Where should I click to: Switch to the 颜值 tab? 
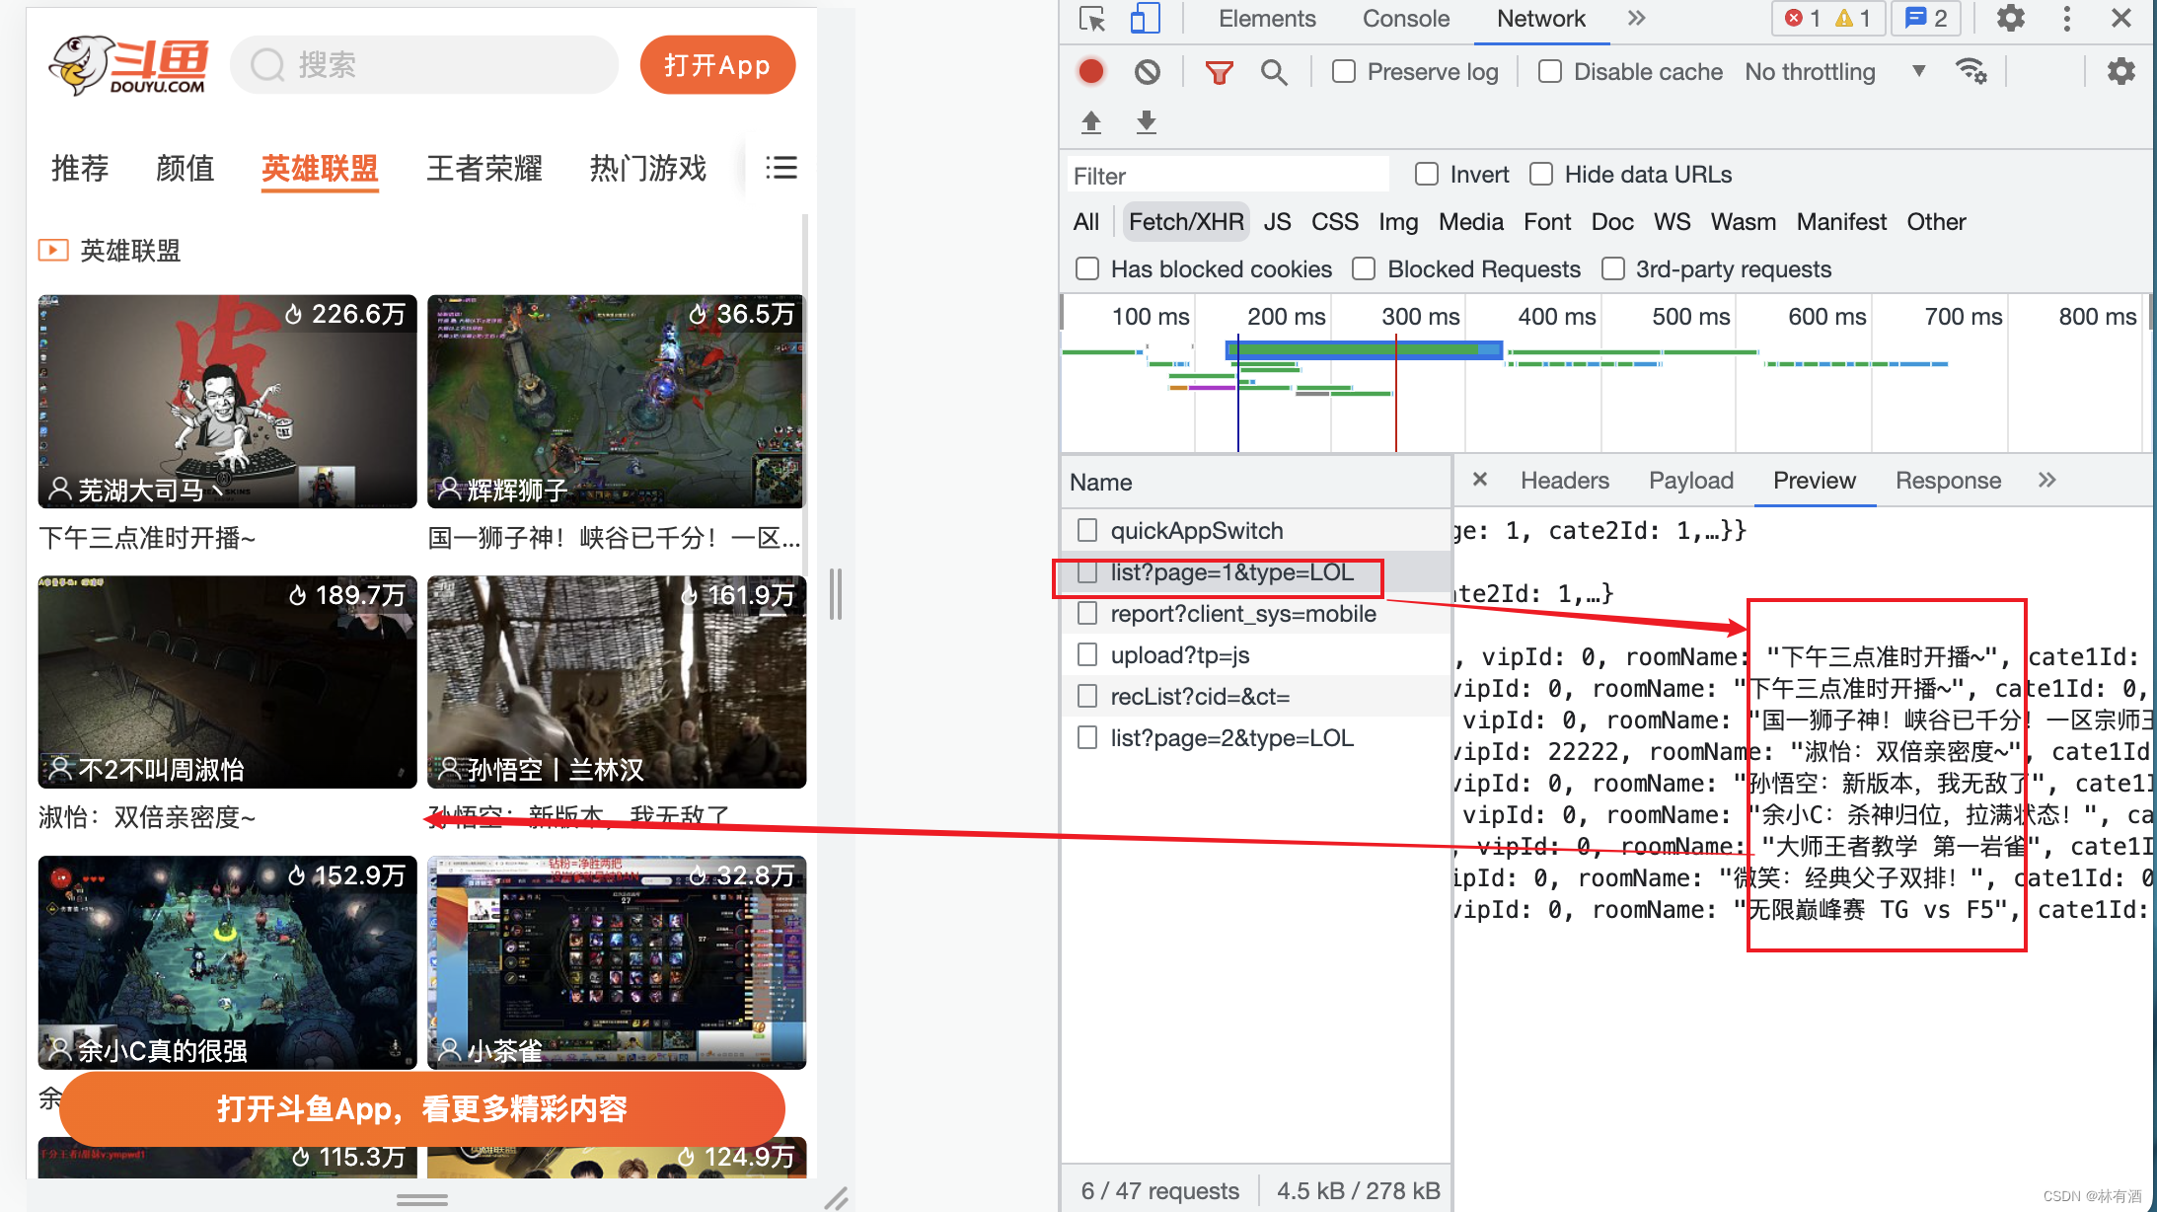tap(186, 169)
